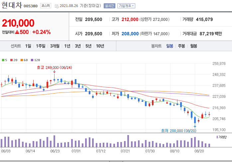Click the 08/10 date axis label

click(x=174, y=151)
